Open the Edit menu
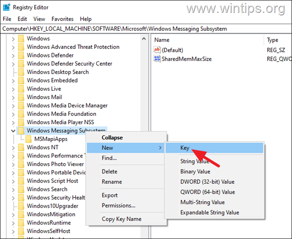Viewport: 292px width, 239px height. click(x=22, y=19)
